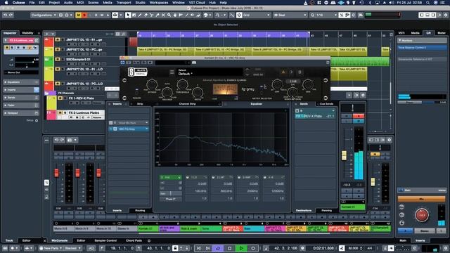The width and height of the screenshot is (450, 253).
Task: Select the Erase tool
Action: click(146, 15)
